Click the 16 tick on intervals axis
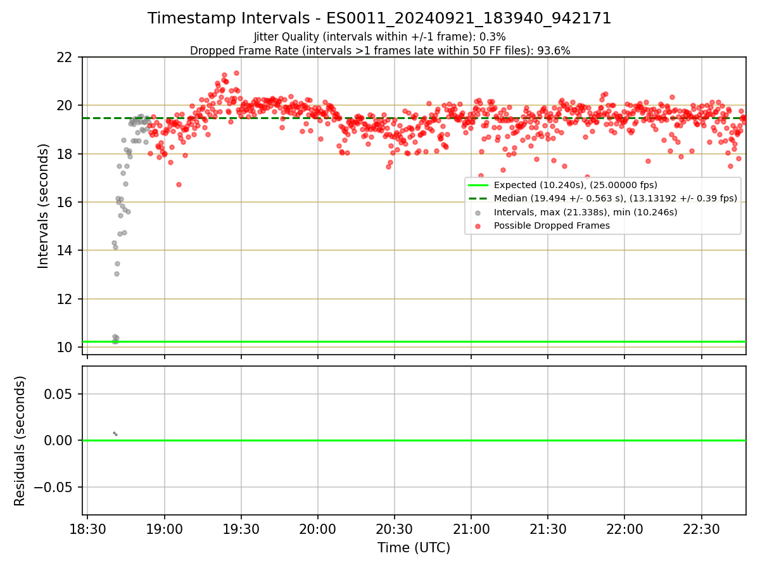 point(65,202)
